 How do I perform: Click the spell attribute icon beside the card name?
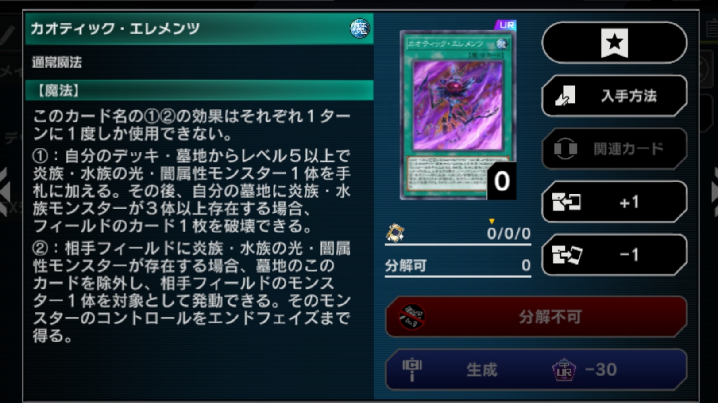click(359, 28)
